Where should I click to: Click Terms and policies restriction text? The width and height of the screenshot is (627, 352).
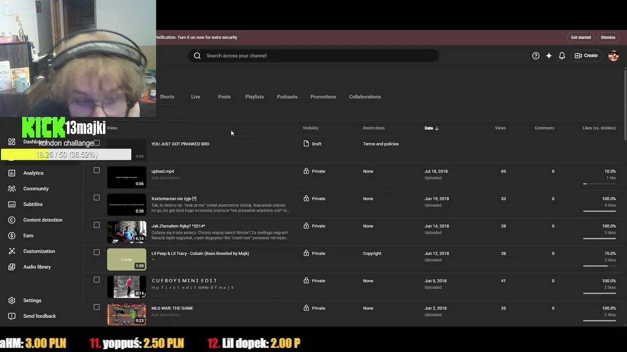(x=381, y=144)
